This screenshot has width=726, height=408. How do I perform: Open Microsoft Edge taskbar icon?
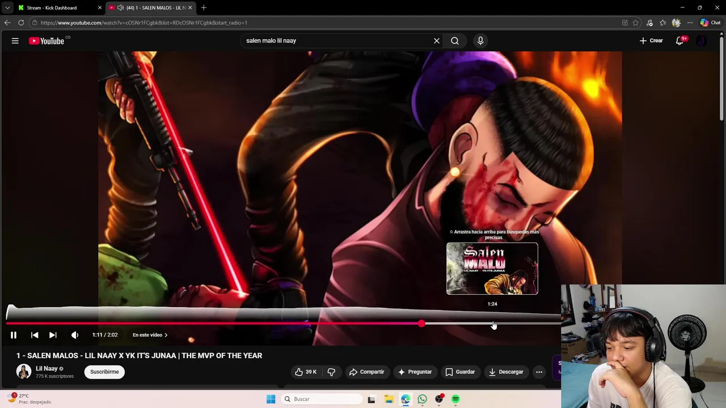pyautogui.click(x=406, y=399)
